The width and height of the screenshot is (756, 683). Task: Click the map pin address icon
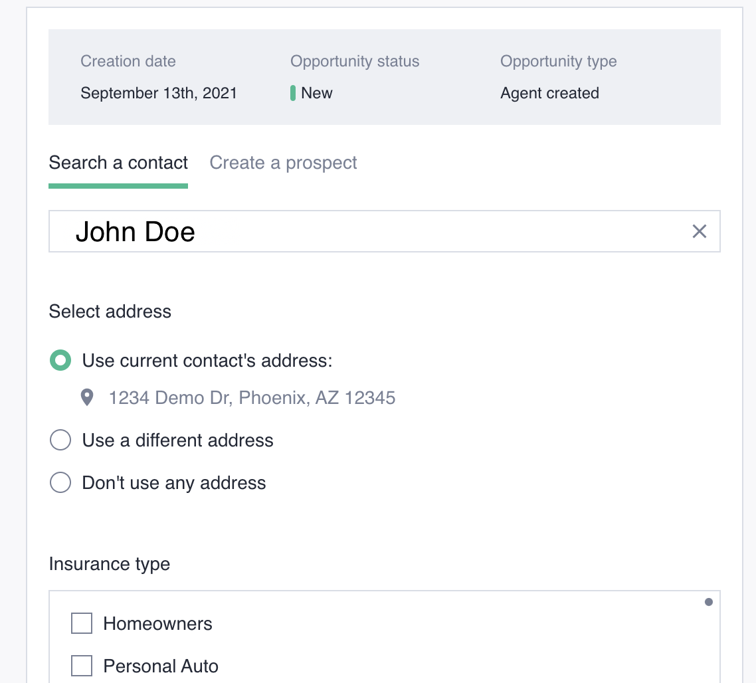(87, 398)
